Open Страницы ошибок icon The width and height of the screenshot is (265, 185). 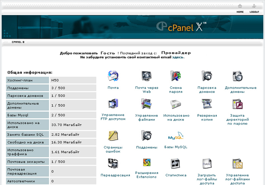point(113,136)
